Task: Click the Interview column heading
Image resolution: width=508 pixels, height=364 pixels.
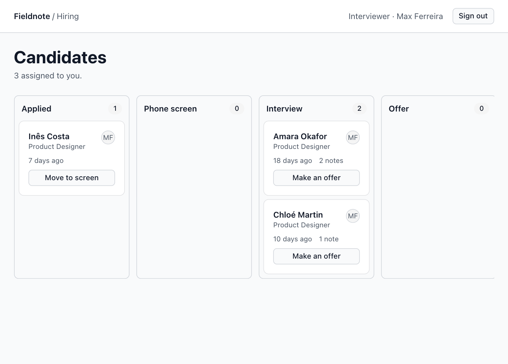Action: [x=284, y=109]
